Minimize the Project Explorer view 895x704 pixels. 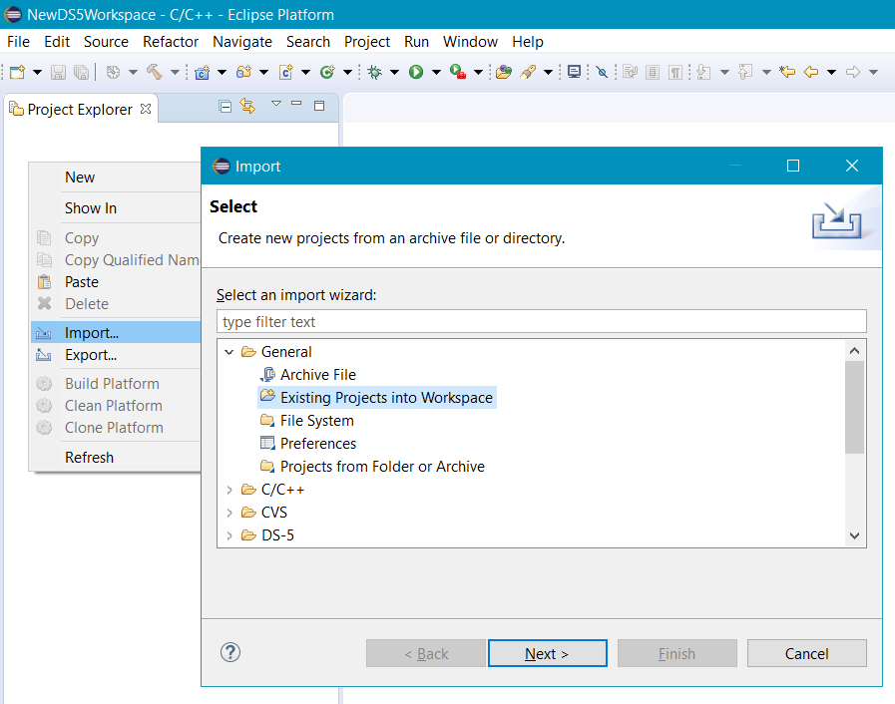(296, 104)
